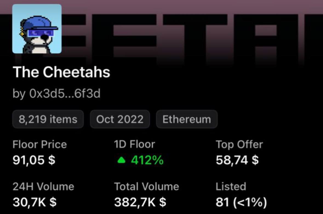Select the 8,219 items chip
323x214 pixels.
(x=48, y=119)
